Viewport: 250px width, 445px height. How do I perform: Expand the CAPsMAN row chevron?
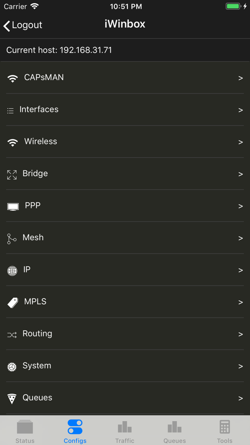pyautogui.click(x=241, y=78)
